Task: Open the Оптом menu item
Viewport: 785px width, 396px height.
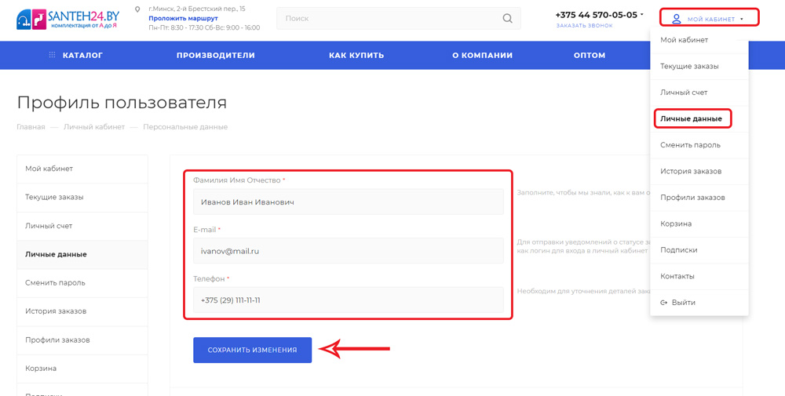Action: [x=590, y=55]
